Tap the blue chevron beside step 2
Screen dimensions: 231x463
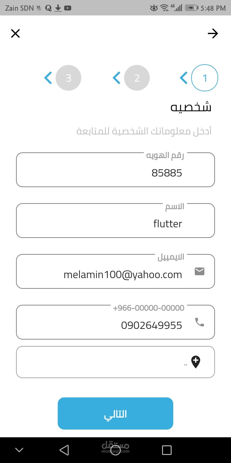116,78
